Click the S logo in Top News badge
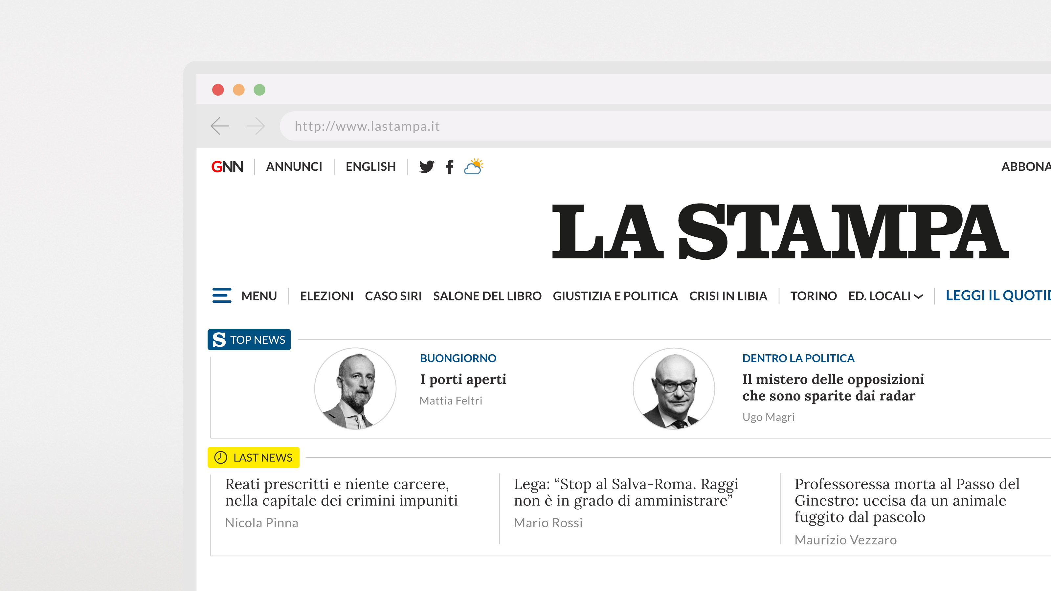 tap(219, 339)
